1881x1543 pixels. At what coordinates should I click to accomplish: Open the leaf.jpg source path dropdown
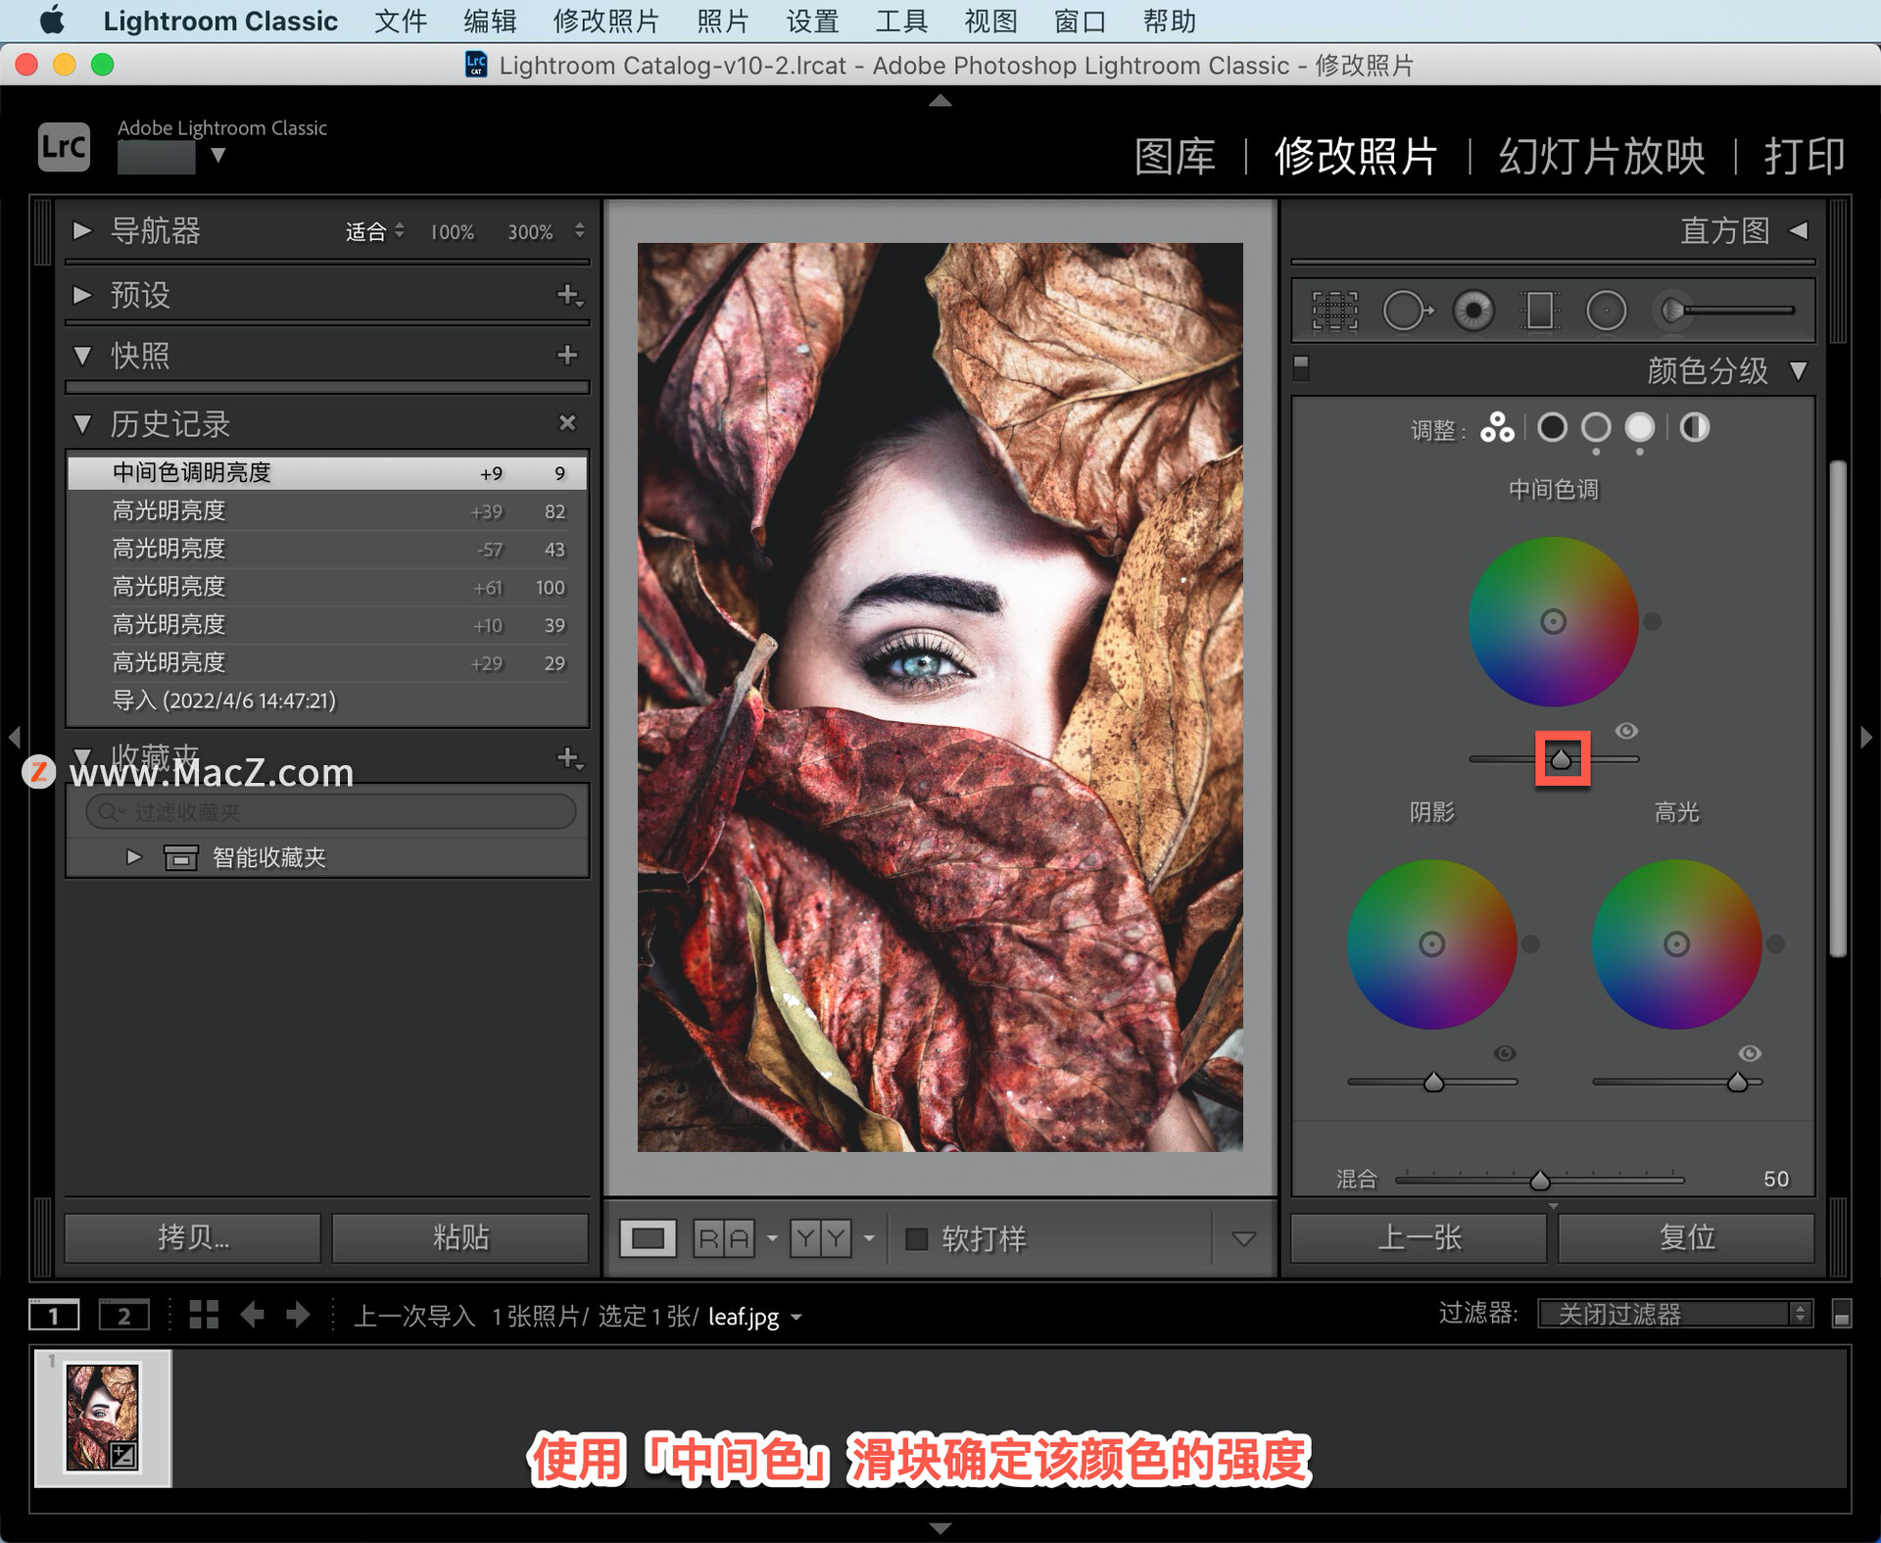tap(796, 1318)
